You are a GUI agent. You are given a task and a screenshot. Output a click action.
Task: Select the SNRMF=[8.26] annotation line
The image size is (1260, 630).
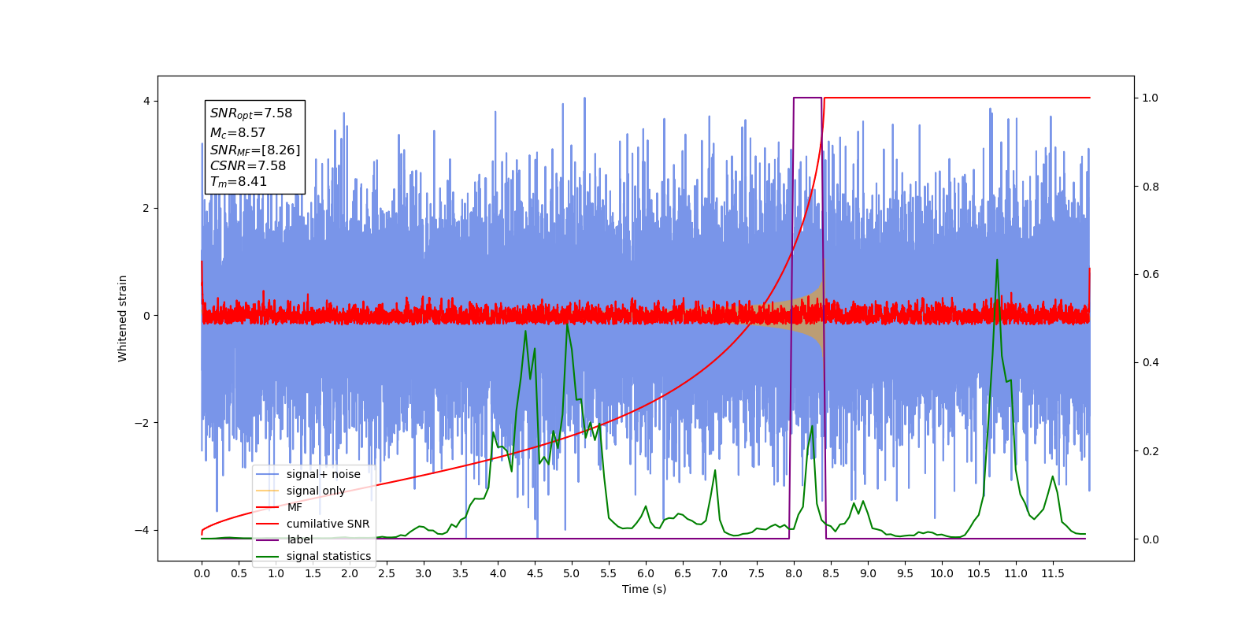255,150
